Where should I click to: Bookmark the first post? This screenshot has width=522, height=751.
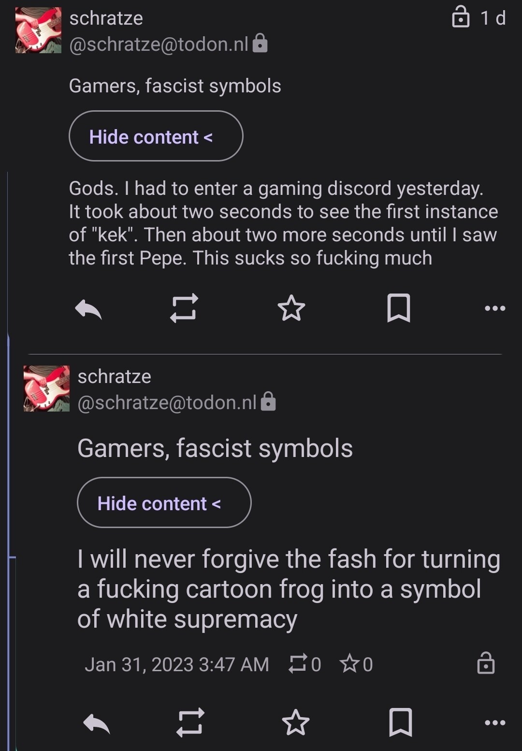pos(399,308)
